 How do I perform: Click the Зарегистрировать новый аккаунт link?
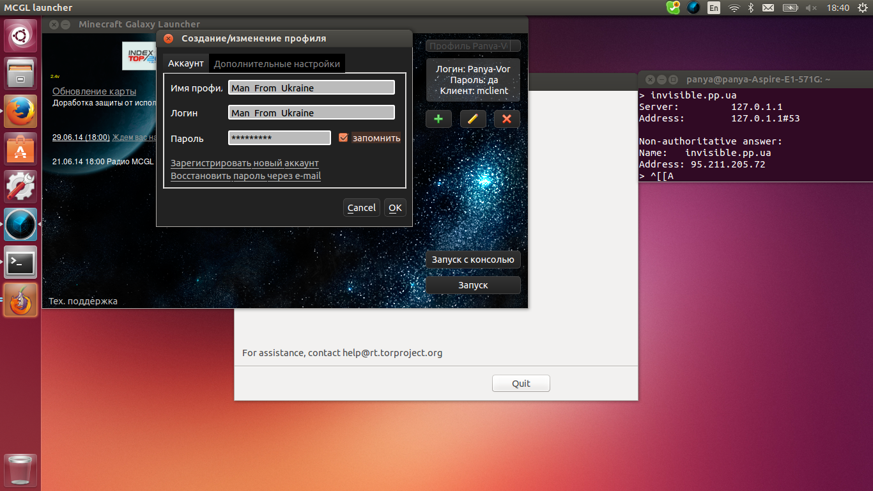245,163
